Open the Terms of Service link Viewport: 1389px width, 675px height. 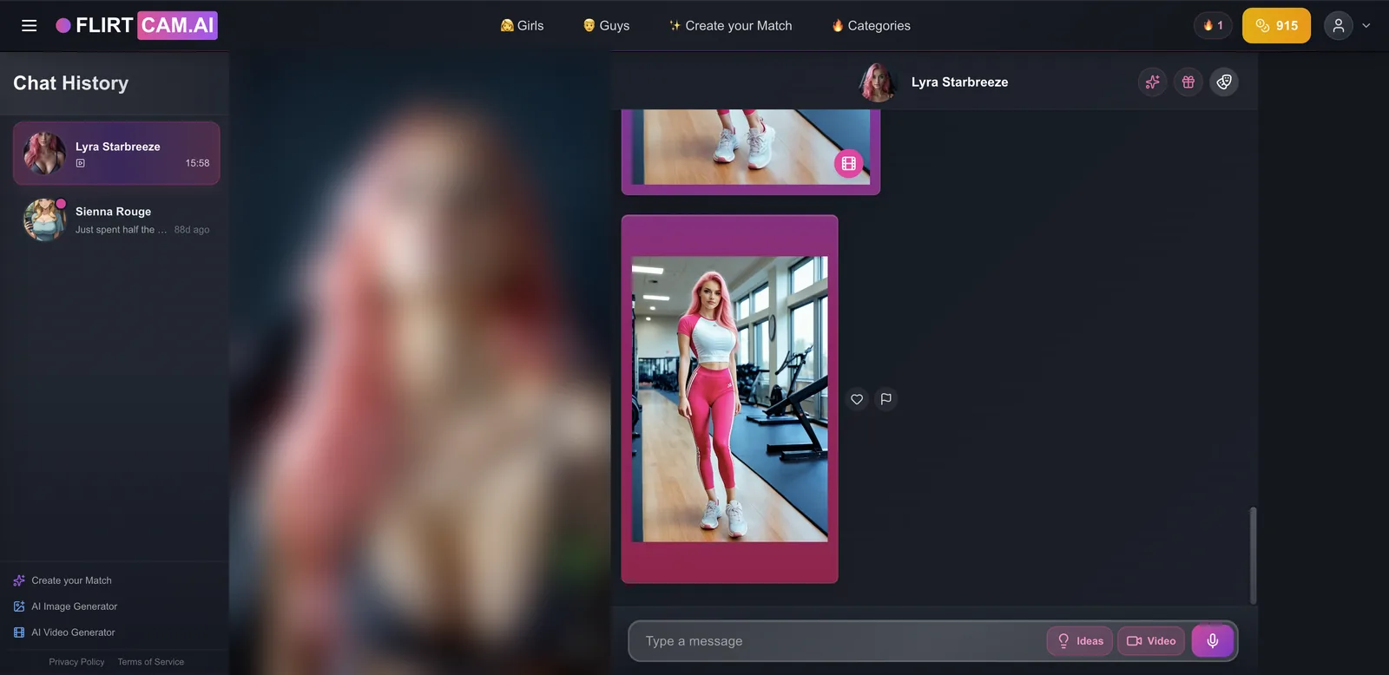151,662
